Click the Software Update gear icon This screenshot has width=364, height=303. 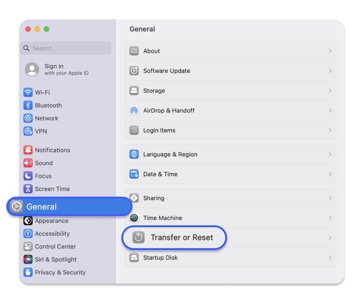tap(134, 70)
